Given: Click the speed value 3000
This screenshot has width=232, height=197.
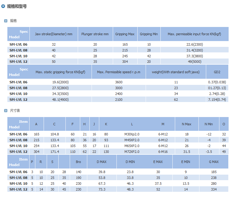Looking at the screenshot, I should coord(119,88).
